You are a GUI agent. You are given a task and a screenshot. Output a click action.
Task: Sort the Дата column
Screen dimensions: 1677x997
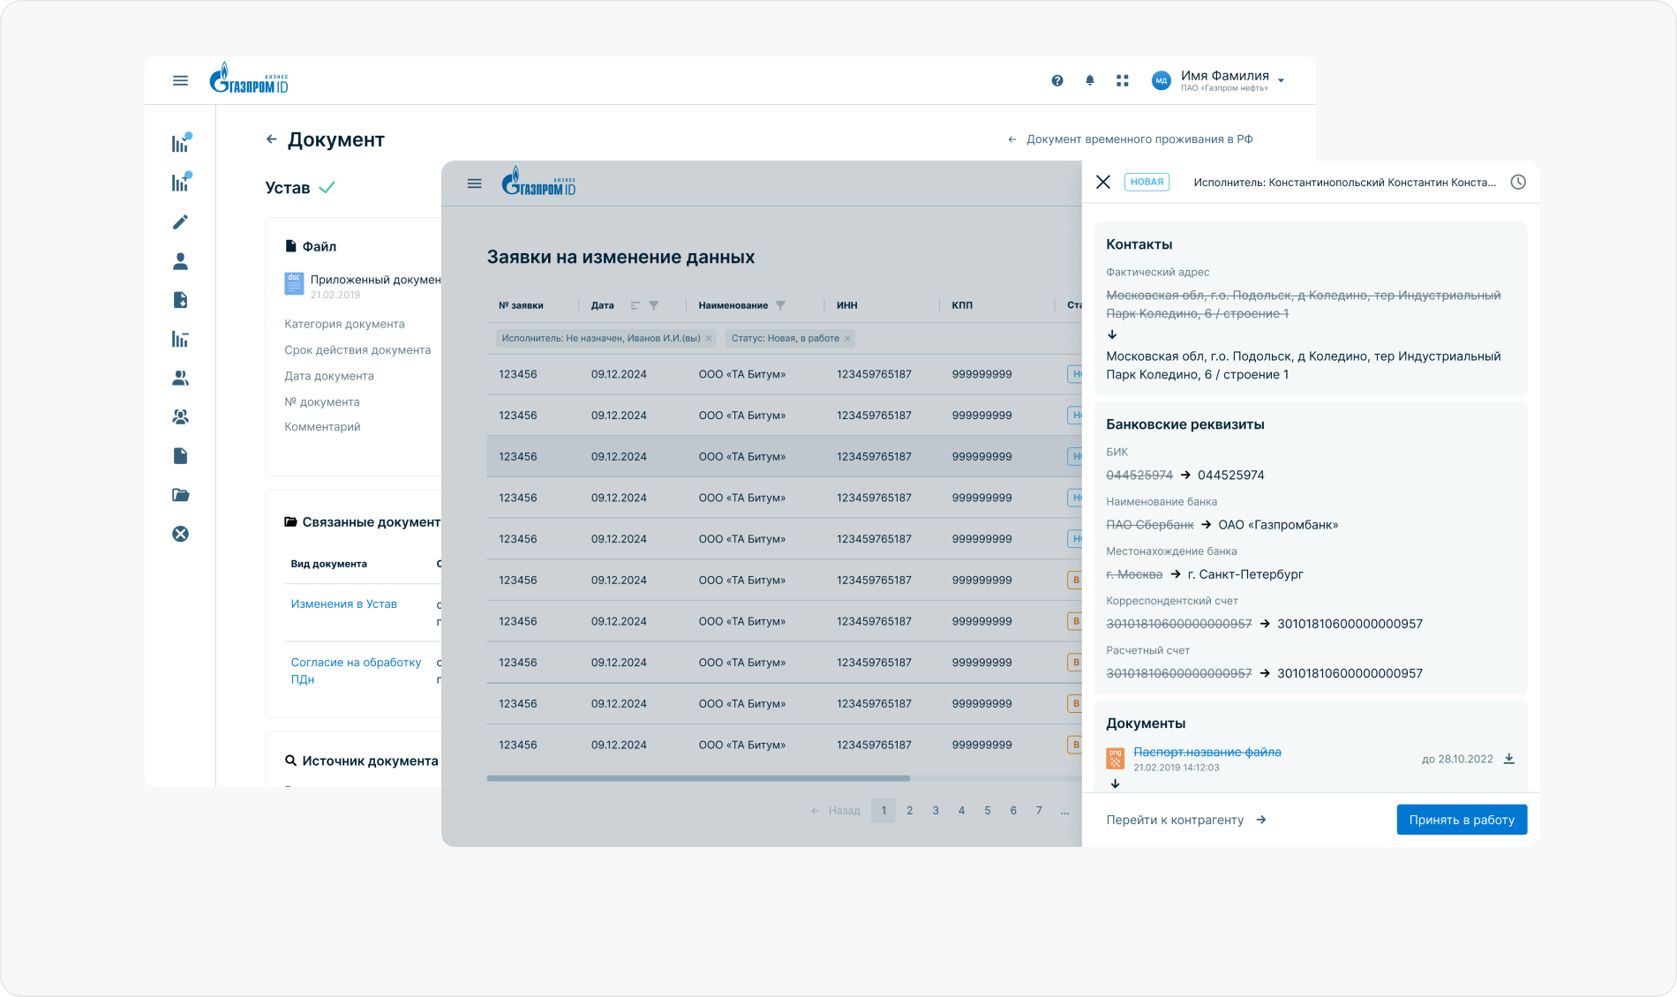tap(635, 305)
